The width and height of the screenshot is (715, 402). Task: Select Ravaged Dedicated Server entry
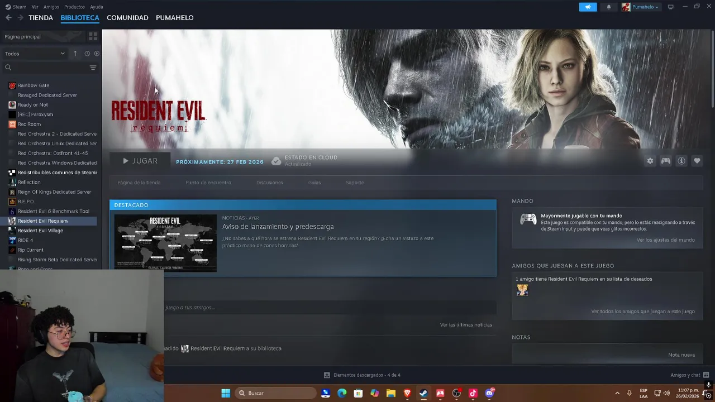coord(47,95)
